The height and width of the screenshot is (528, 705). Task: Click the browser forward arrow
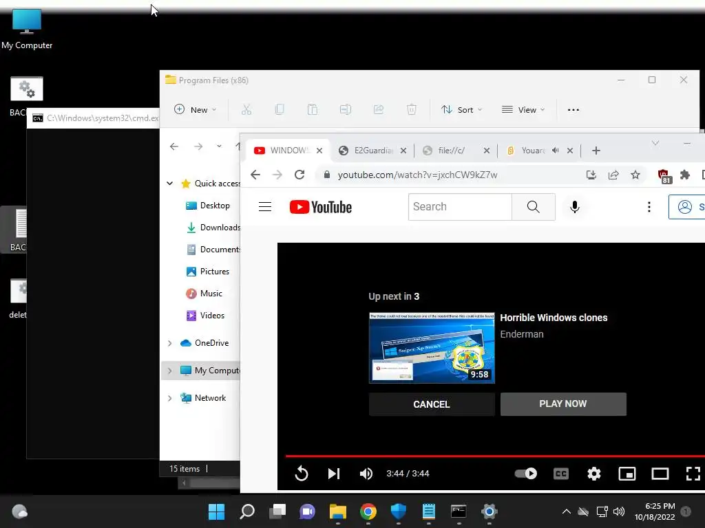277,175
